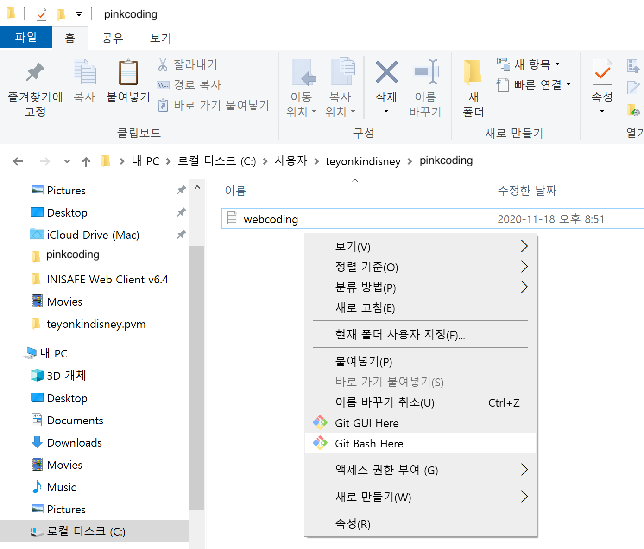Image resolution: width=644 pixels, height=549 pixels.
Task: Open the 속성 dropdown arrow below the icon
Action: click(x=602, y=111)
